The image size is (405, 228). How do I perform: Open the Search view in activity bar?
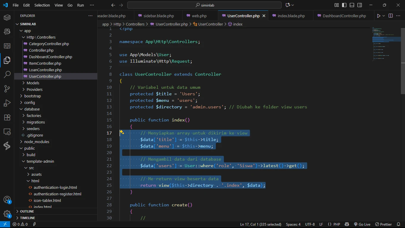click(x=7, y=75)
